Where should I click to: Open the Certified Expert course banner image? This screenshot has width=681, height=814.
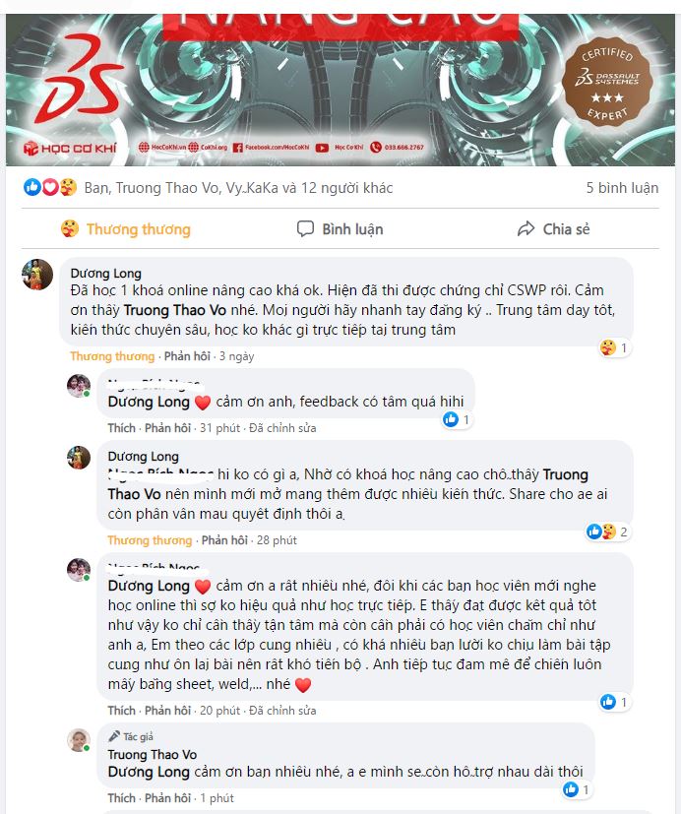point(340,90)
